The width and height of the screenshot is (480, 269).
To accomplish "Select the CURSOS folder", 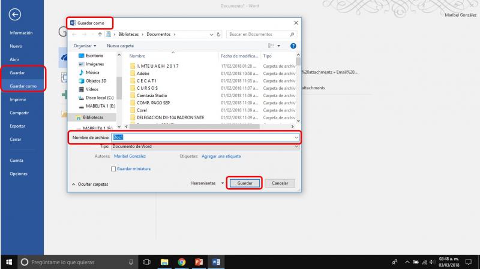I will point(147,88).
